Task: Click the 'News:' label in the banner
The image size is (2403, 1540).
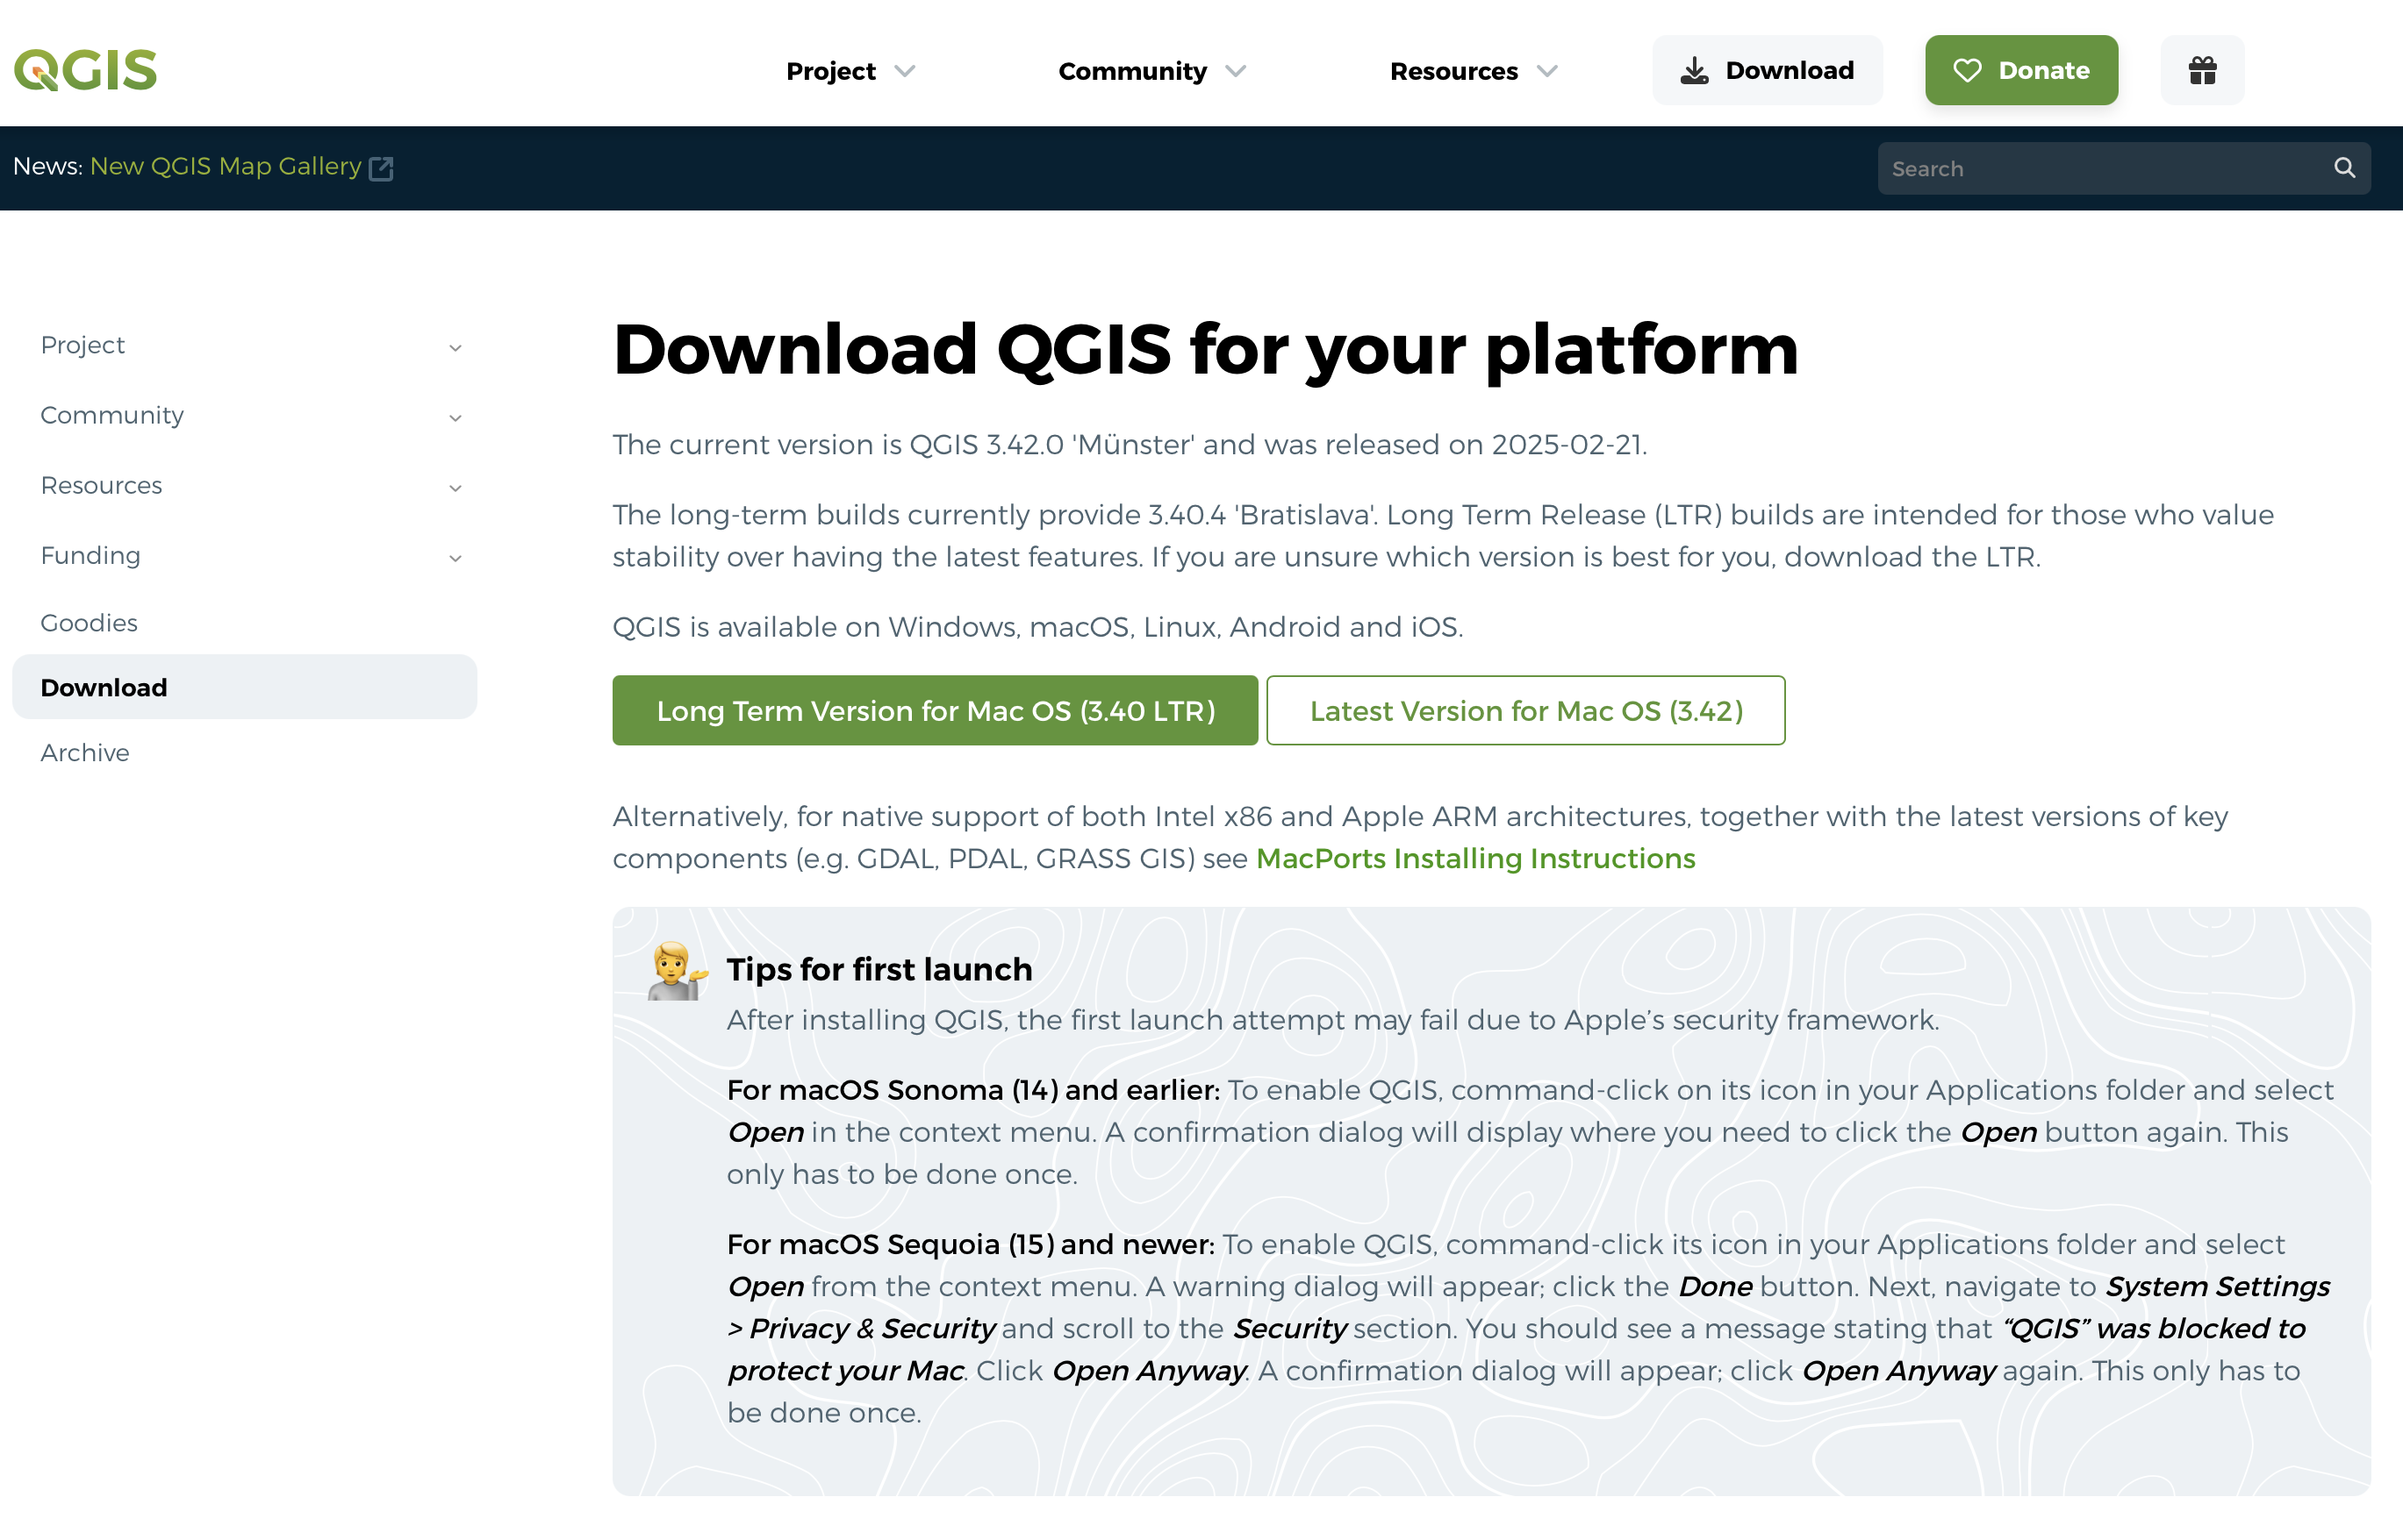Action: 47,166
